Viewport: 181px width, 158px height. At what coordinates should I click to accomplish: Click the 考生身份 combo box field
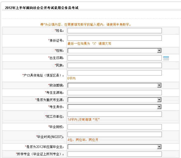click(x=112, y=107)
